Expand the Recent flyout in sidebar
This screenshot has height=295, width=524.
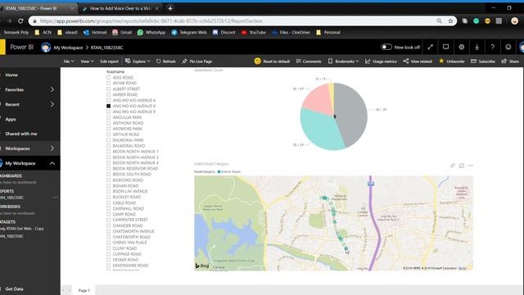(52, 104)
